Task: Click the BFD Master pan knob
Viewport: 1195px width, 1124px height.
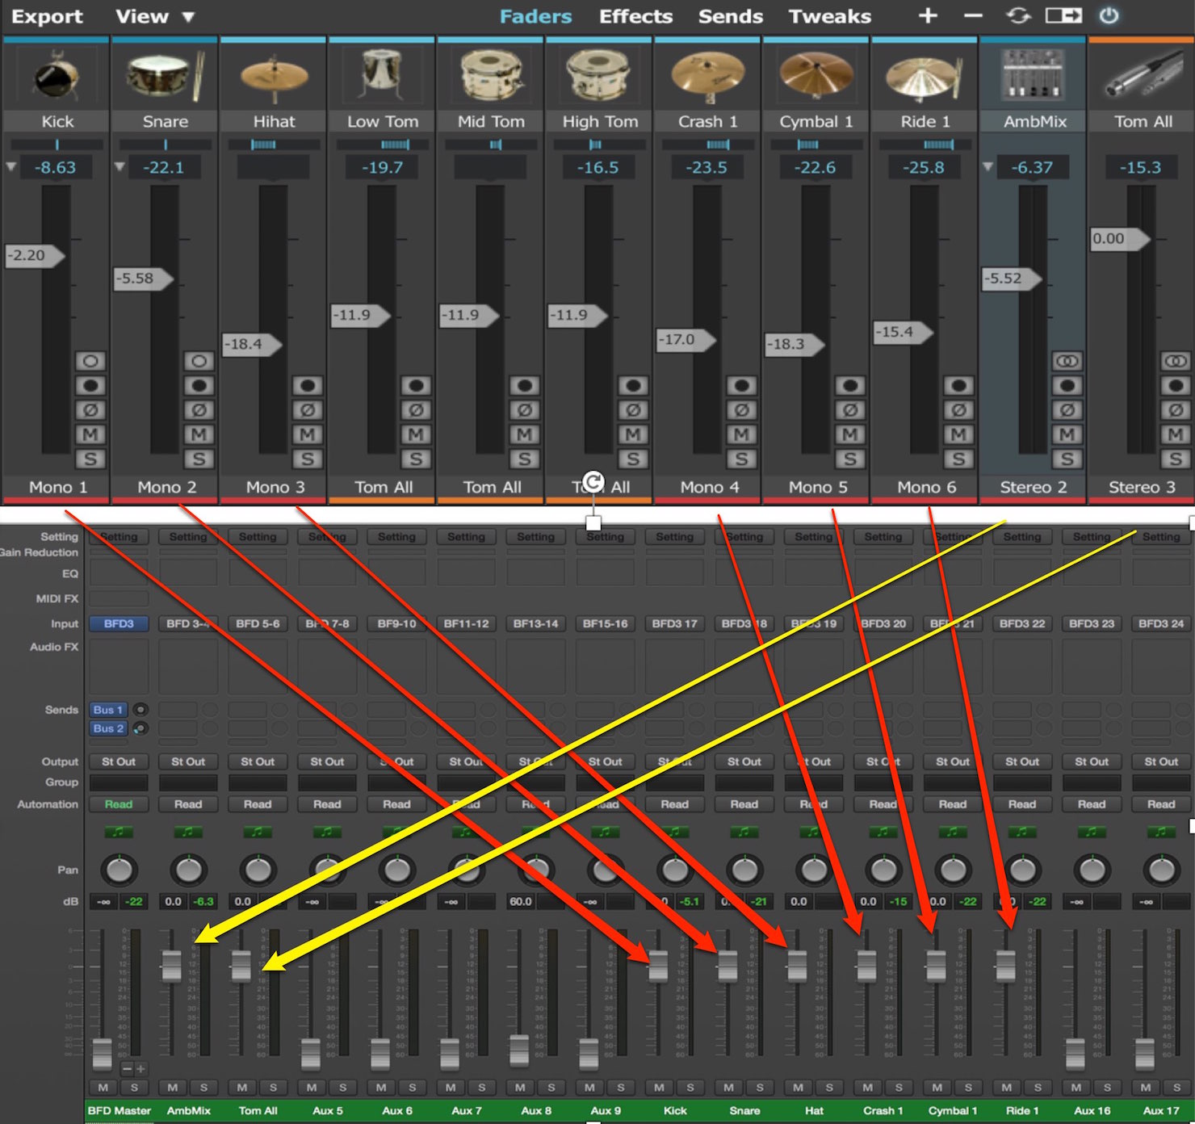Action: pos(119,870)
